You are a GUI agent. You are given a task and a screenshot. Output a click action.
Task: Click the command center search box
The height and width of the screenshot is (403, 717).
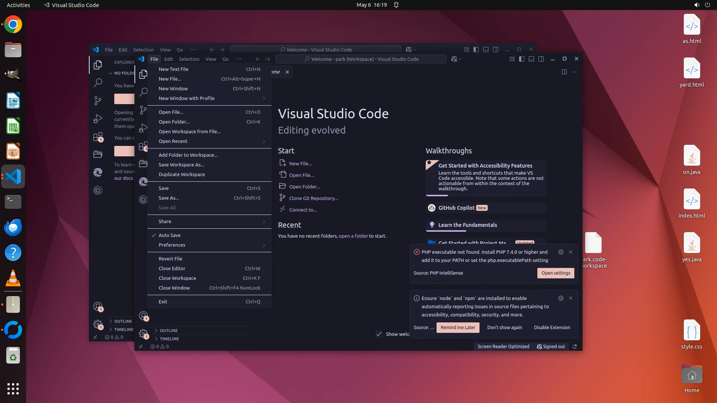pos(361,59)
